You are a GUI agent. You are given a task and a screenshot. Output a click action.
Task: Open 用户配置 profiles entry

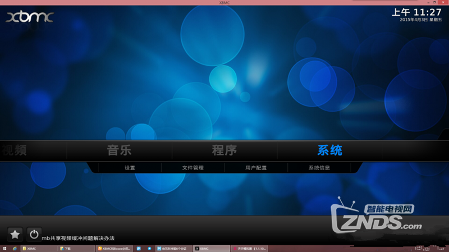click(x=256, y=168)
